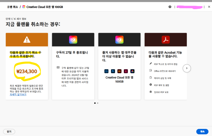Click the InCopy Ic app icon

[126, 71]
